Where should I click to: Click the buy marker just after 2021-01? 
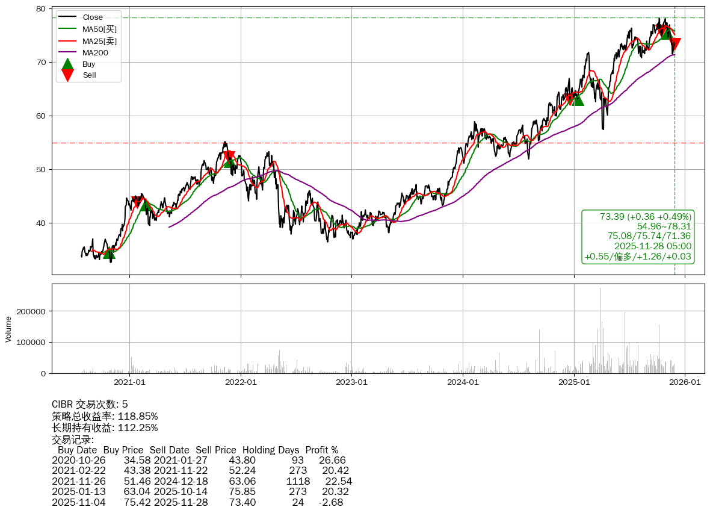pyautogui.click(x=145, y=206)
